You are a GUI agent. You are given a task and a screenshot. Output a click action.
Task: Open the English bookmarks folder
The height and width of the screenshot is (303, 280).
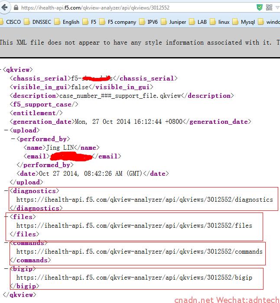tap(67, 22)
